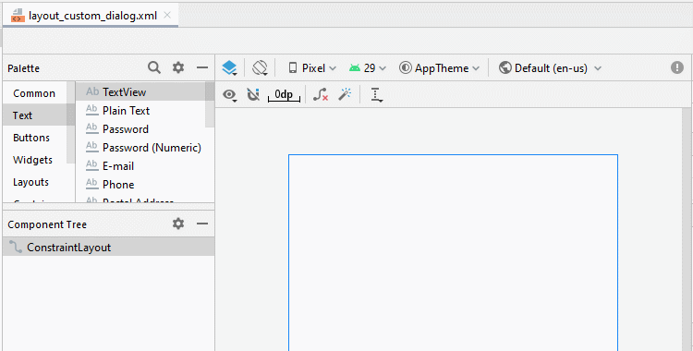The width and height of the screenshot is (693, 351).
Task: Click the Infer Constraints magic wand
Action: [x=345, y=94]
